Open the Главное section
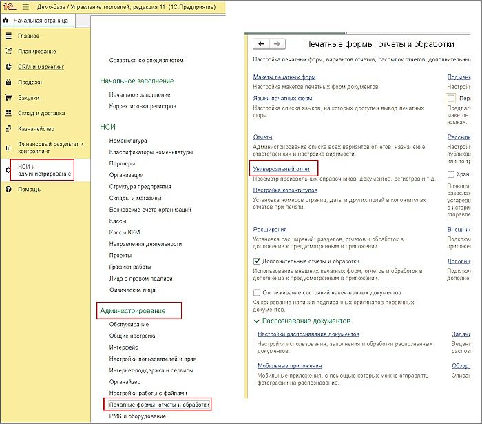This screenshot has height=424, width=482. pos(29,36)
